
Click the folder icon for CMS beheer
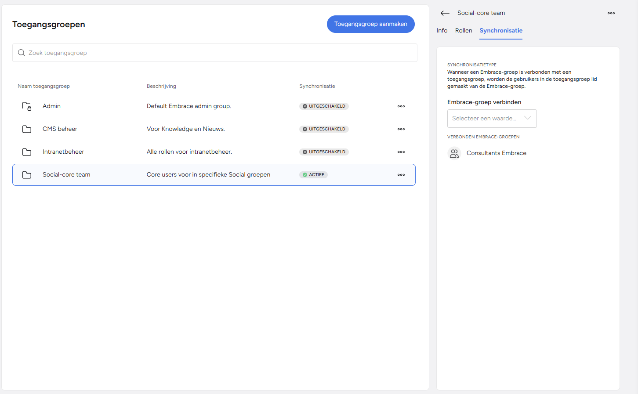[27, 129]
